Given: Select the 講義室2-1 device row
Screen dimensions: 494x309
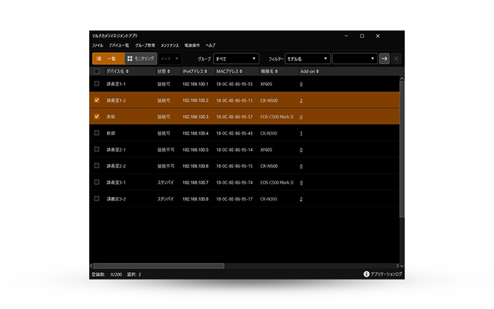Looking at the screenshot, I should pos(206,150).
